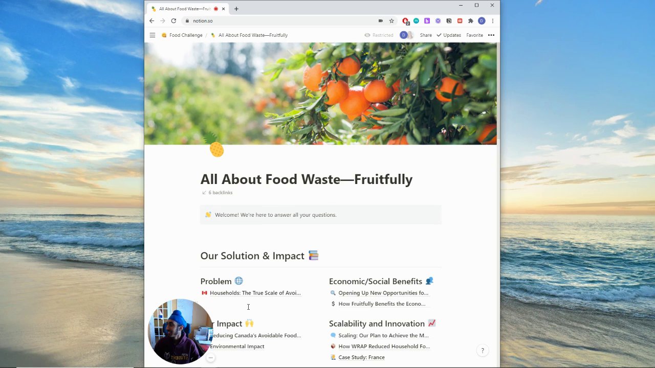
Task: Click the speech bubble icon beside Scaling
Action: click(333, 335)
